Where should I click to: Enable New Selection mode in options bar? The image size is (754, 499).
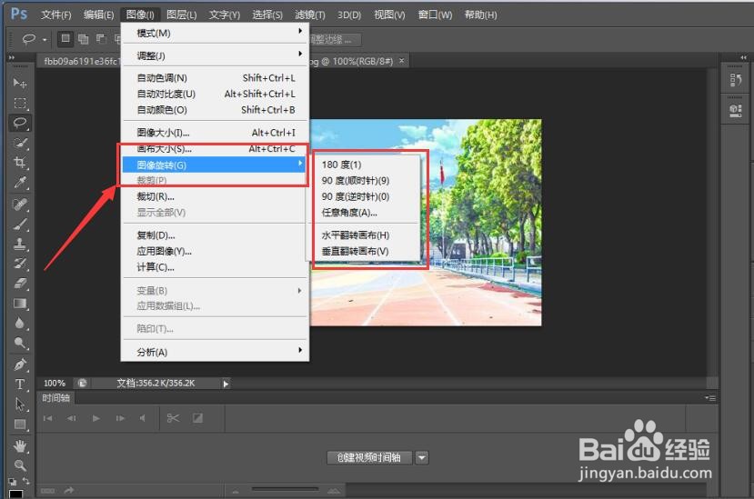coord(65,38)
